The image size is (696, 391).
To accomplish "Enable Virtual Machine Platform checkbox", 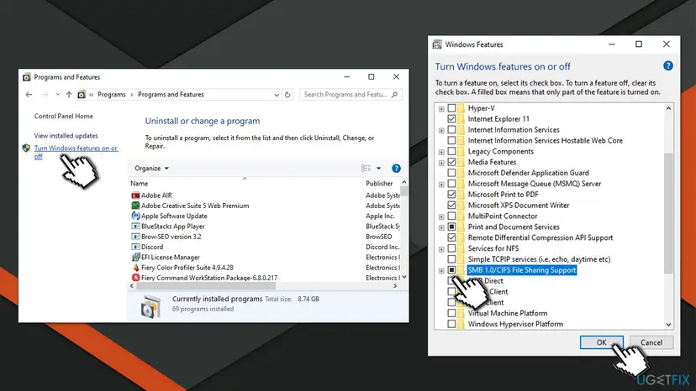I will (451, 314).
